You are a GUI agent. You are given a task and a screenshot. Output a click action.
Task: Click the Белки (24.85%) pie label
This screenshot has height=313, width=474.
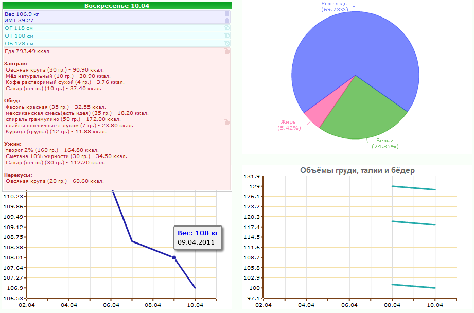pyautogui.click(x=385, y=143)
